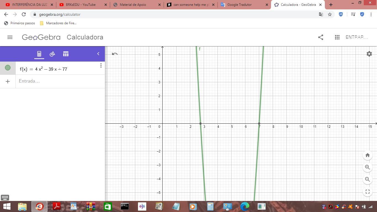Switch to the Algebra calculator tab

tap(39, 54)
